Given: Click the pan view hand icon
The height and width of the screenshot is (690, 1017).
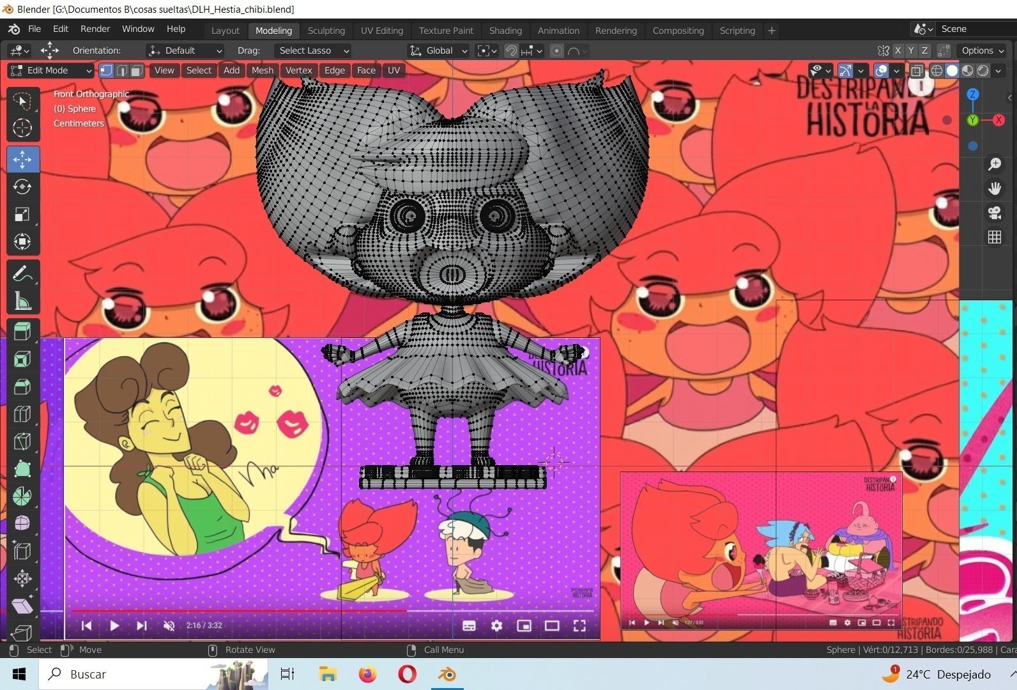Looking at the screenshot, I should (995, 188).
